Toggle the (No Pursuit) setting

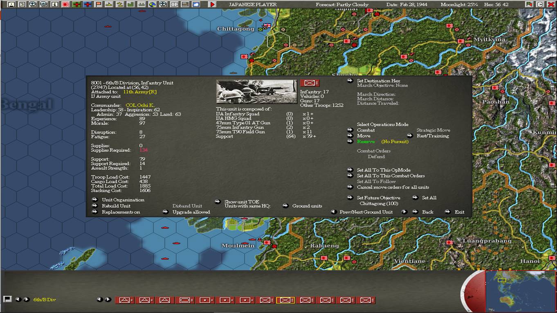395,142
